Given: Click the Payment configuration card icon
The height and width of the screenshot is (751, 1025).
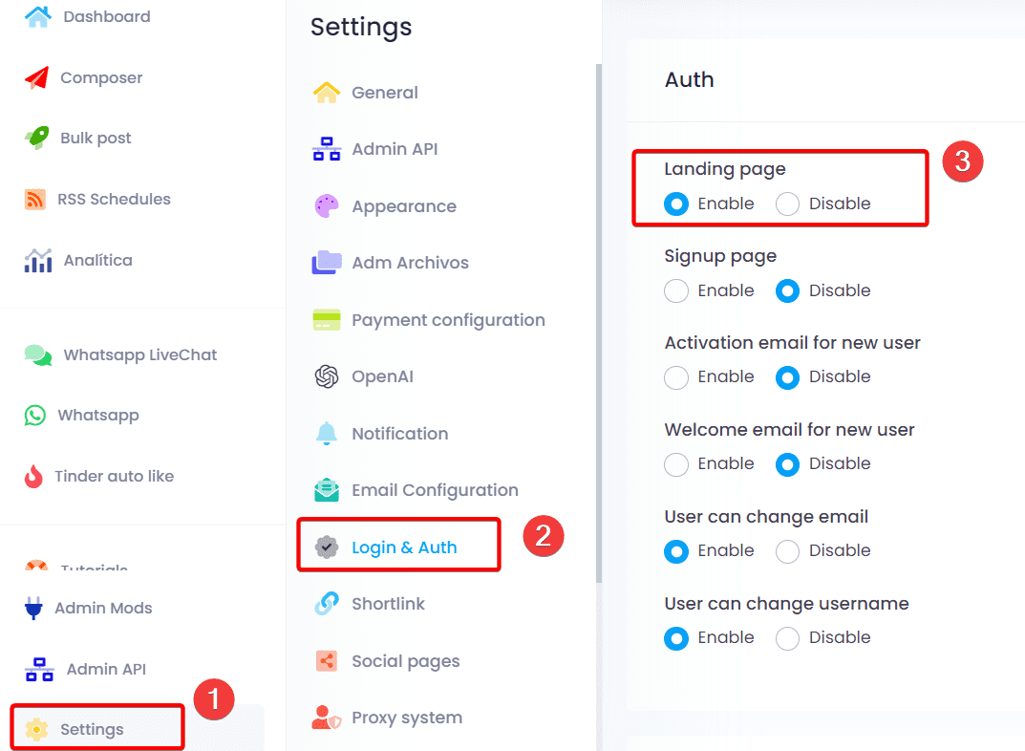Looking at the screenshot, I should coord(327,320).
